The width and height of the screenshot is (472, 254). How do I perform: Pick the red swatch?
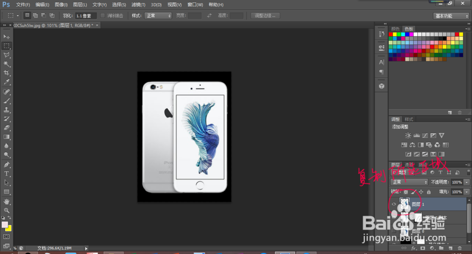point(391,34)
